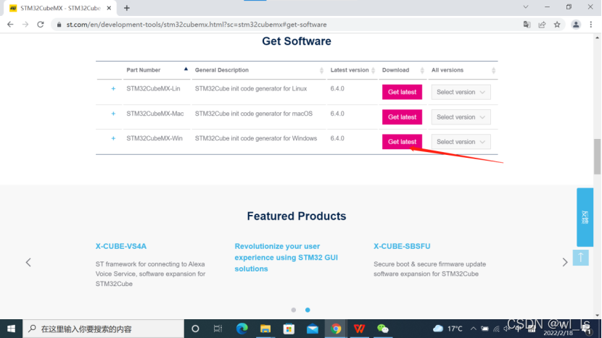Open WPS Office from taskbar
602x338 pixels.
pyautogui.click(x=359, y=329)
